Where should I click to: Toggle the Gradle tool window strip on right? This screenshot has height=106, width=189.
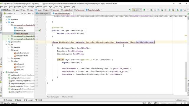(188, 17)
